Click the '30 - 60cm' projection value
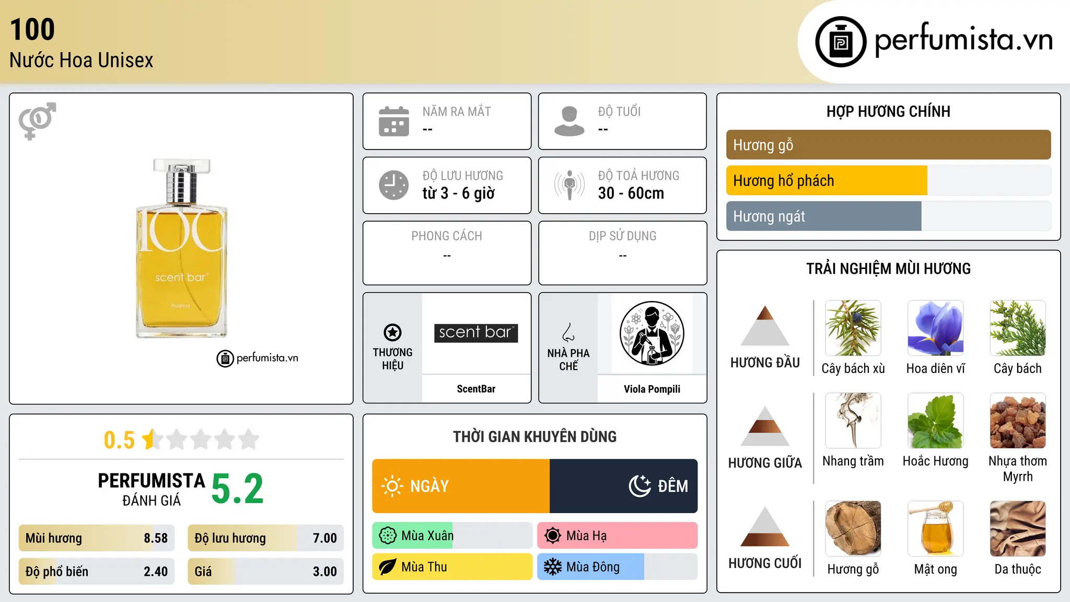The width and height of the screenshot is (1070, 602). point(631,193)
